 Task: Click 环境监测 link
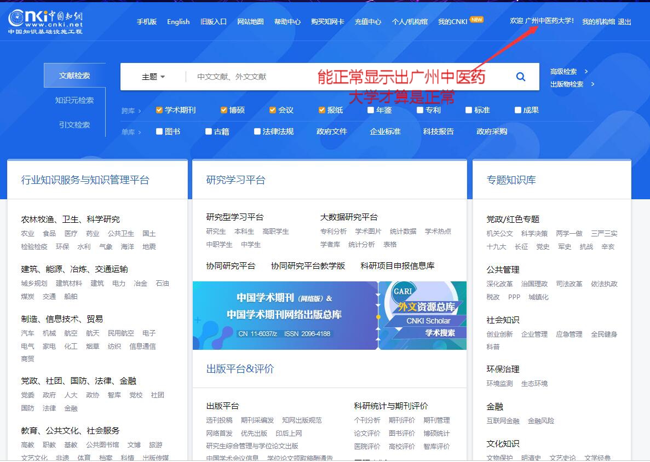point(499,383)
